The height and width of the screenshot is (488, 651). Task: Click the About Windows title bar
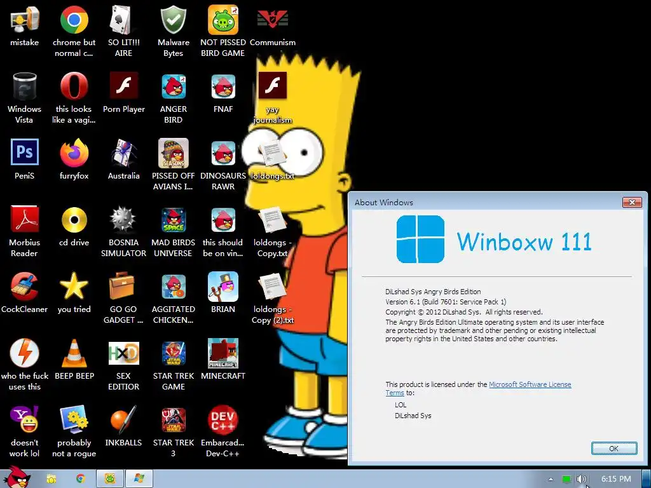point(486,202)
